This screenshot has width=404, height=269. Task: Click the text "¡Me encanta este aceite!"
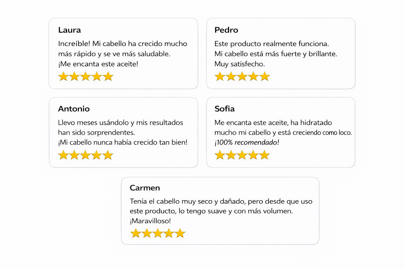coord(98,64)
